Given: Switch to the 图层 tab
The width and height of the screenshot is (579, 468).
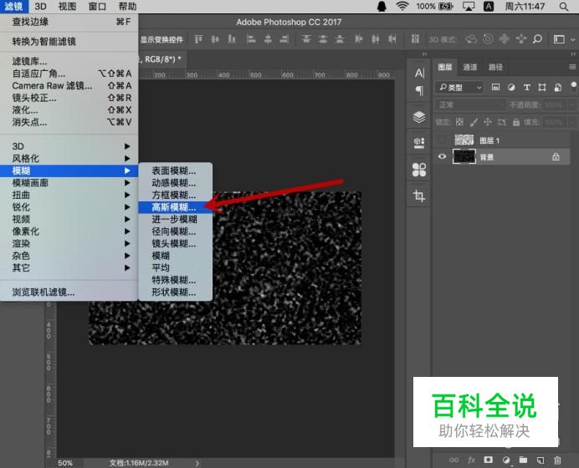Looking at the screenshot, I should point(445,67).
